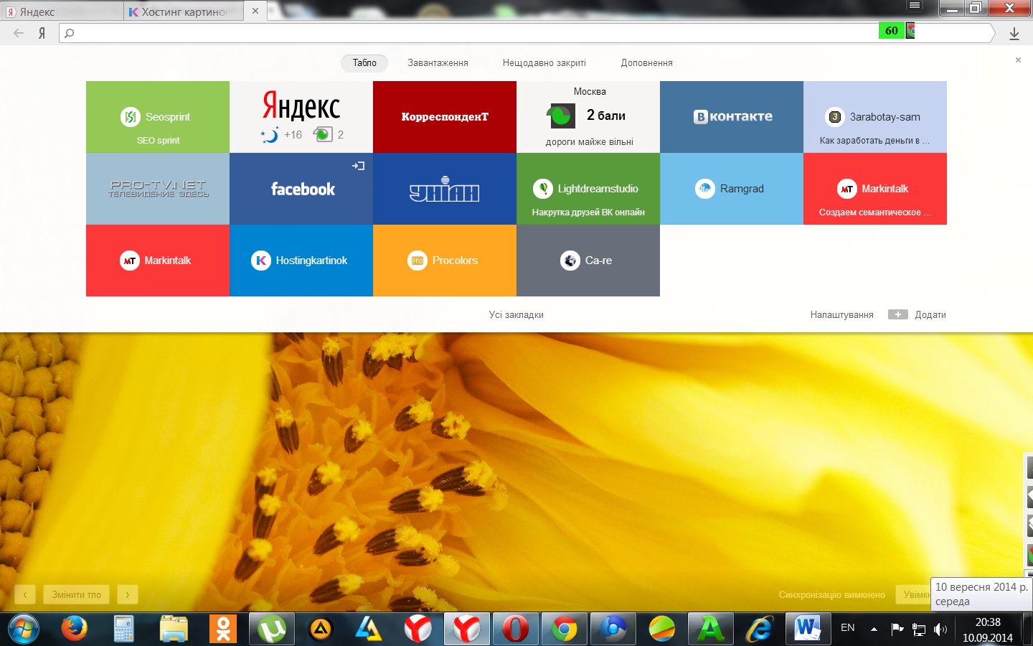Launch Google Chrome from the taskbar
The width and height of the screenshot is (1033, 646).
coord(564,629)
